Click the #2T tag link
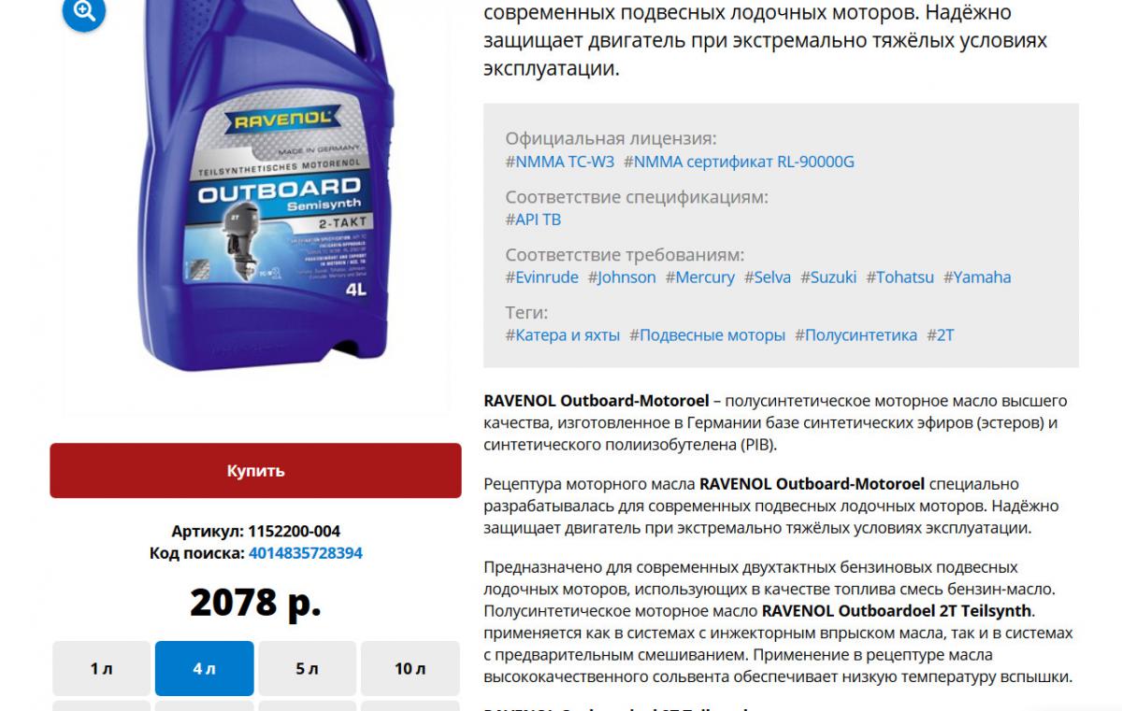Viewport: 1122px width, 711px height. [941, 334]
